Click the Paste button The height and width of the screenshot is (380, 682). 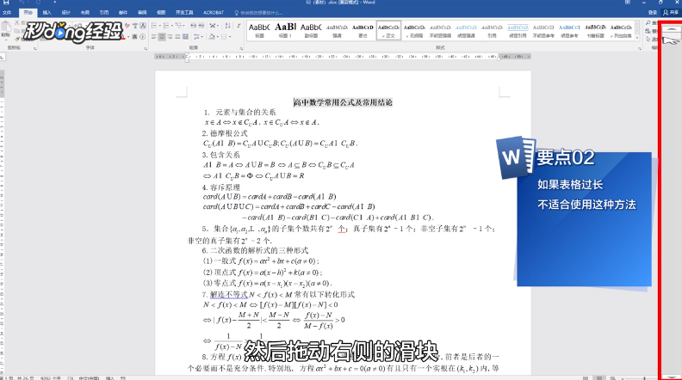pos(6,29)
